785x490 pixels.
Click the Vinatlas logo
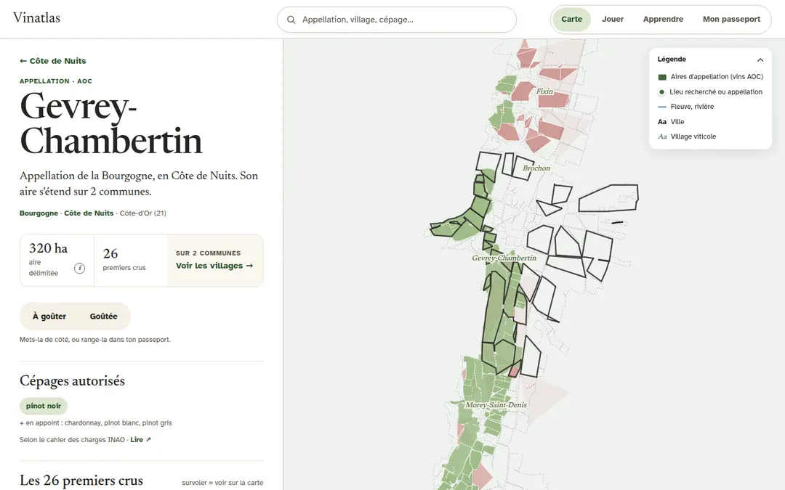36,18
